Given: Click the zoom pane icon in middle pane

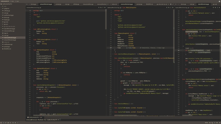Looking at the screenshot, I should point(173,4).
